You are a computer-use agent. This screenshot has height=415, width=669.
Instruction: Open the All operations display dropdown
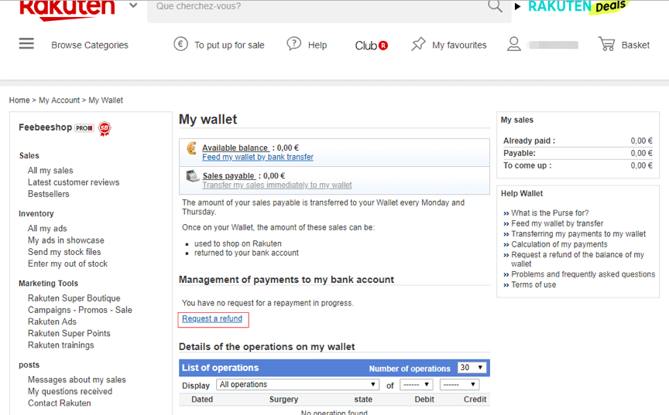point(298,384)
